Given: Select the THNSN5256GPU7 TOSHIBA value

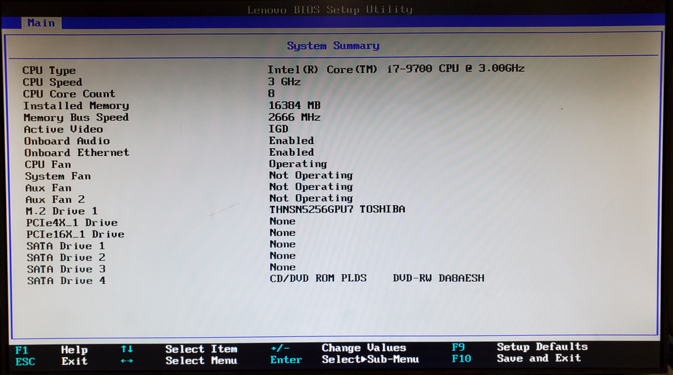Looking at the screenshot, I should pos(337,209).
